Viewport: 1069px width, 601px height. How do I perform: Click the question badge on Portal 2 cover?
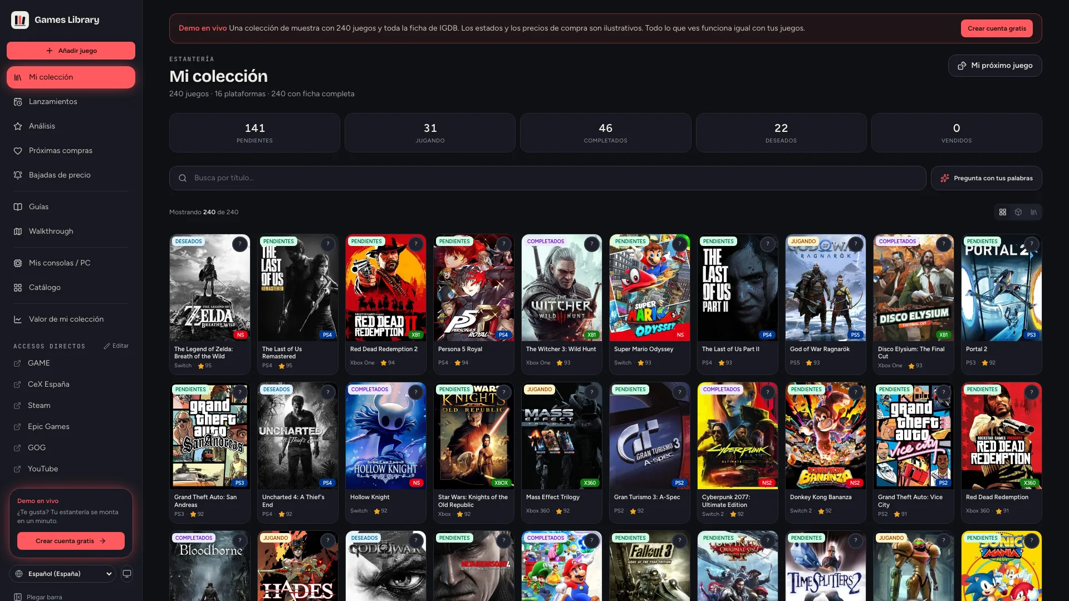coord(1032,244)
